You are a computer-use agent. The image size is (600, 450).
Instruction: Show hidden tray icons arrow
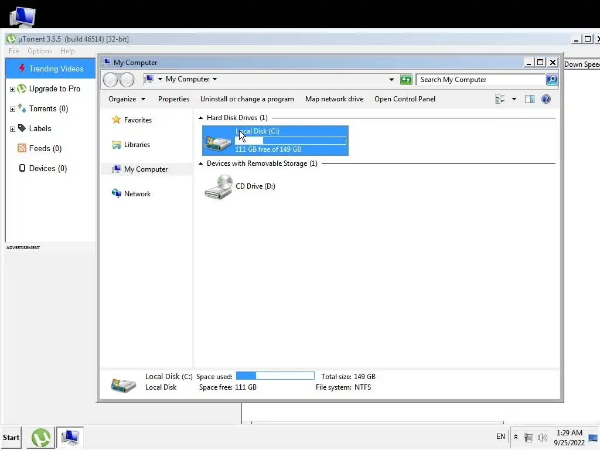(516, 437)
